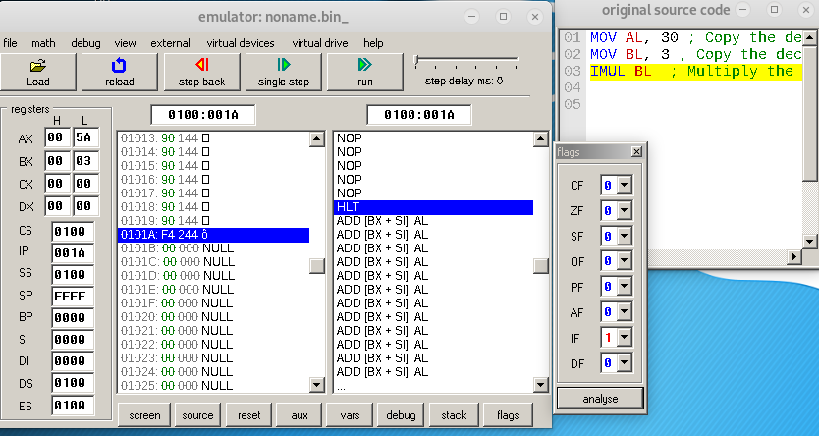Close the flags window
This screenshot has height=436, width=819.
[x=636, y=152]
